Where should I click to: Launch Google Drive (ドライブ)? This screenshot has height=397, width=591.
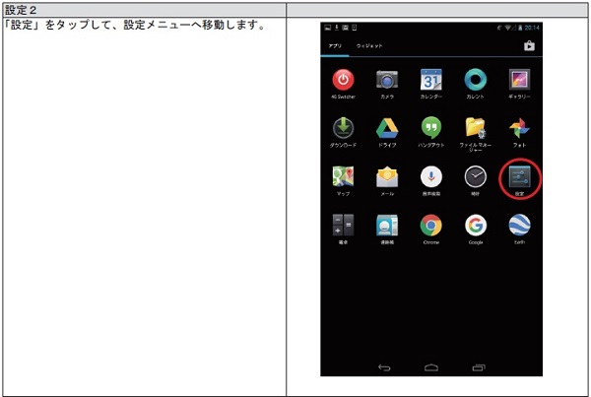coord(387,128)
